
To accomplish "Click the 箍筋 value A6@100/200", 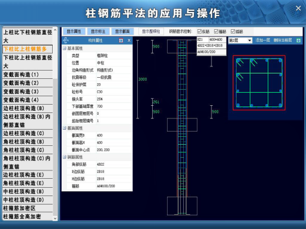I will (114, 186).
